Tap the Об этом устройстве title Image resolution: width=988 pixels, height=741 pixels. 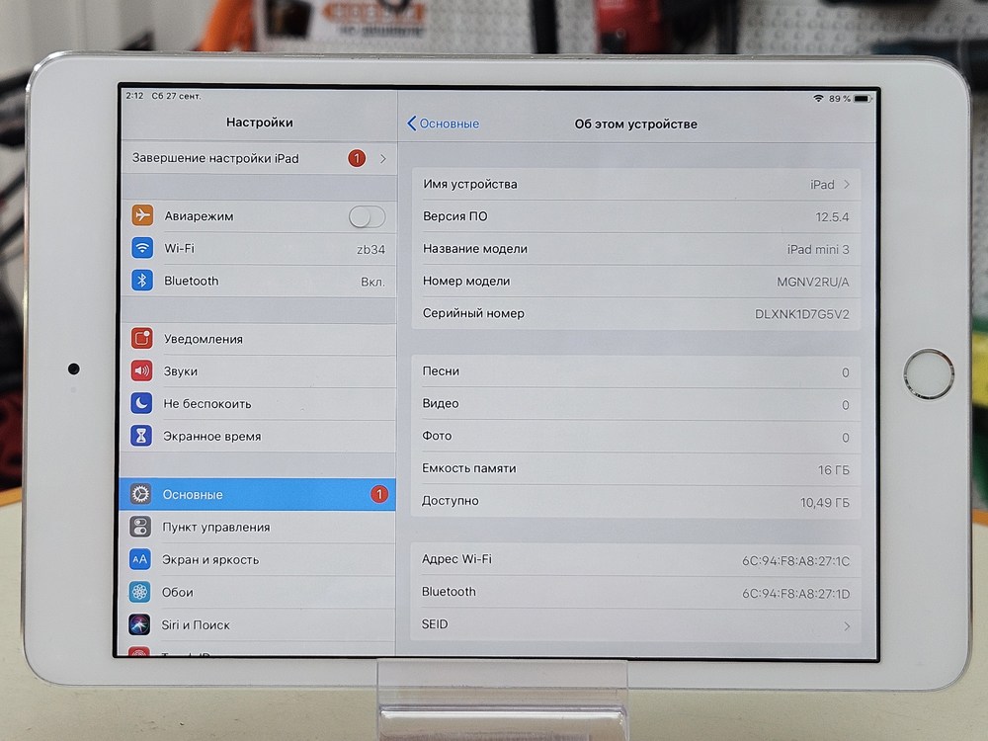(635, 124)
